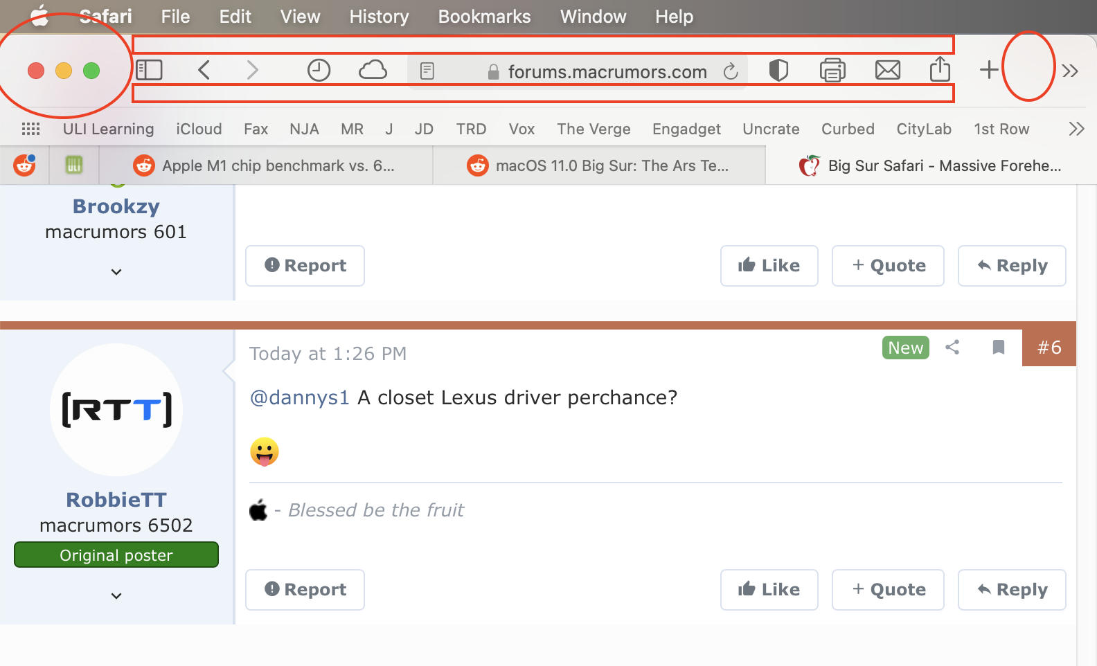
Task: Go back to previous page
Action: 204,70
